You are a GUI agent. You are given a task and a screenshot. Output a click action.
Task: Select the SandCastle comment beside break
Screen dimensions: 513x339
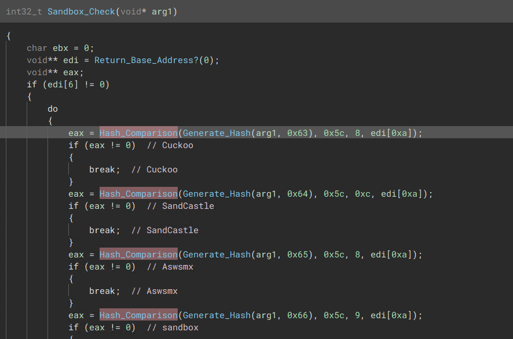172,230
